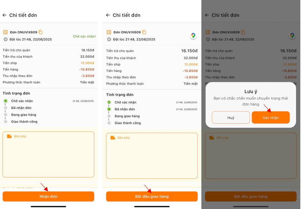Screen dimensions: 301x209
Task: Tap the active green dot beside Đã nhận đơn
Action: coord(109,109)
